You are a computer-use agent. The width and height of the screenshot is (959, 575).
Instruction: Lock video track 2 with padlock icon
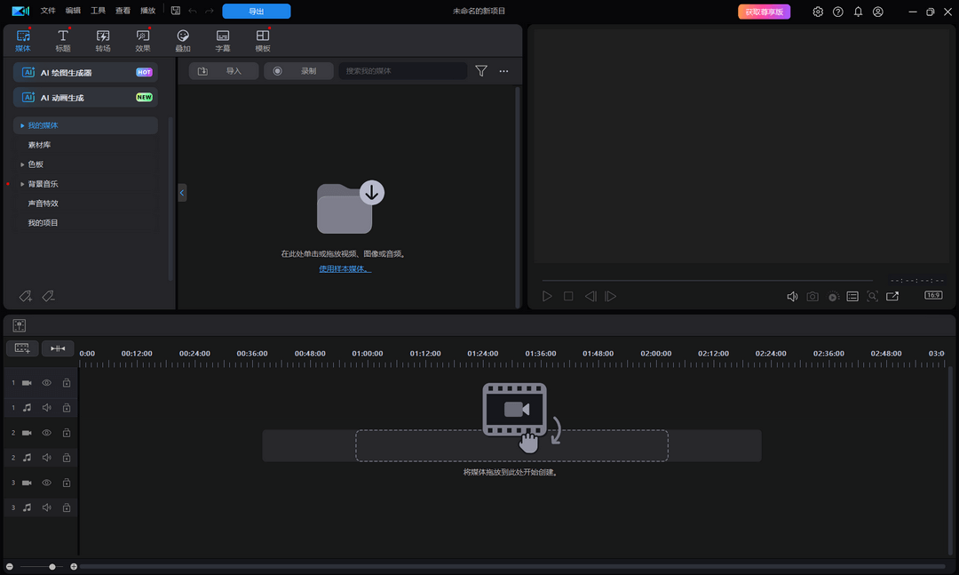point(67,433)
